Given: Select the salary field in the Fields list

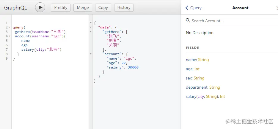Looking at the screenshot, I should point(192,97).
